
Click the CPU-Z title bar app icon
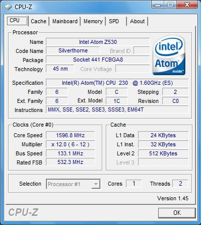coord(8,7)
